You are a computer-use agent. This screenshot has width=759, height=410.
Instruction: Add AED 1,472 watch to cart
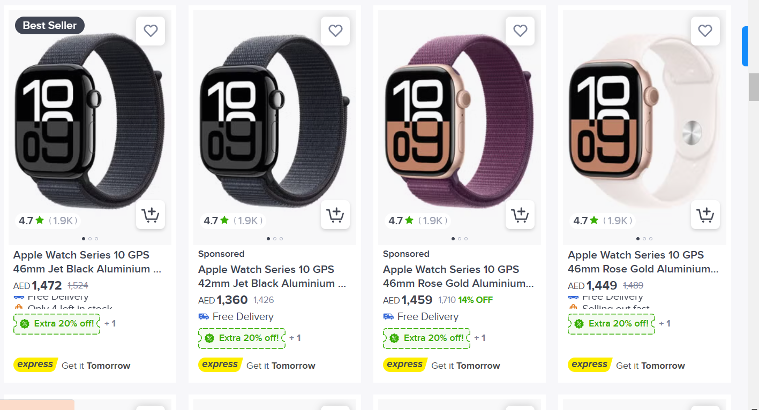pos(151,215)
